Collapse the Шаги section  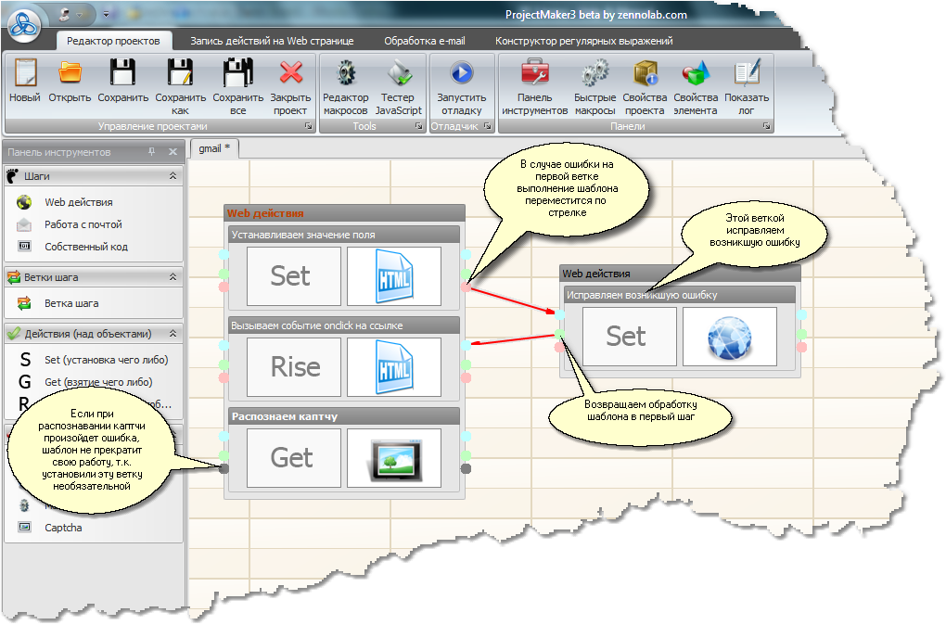(173, 175)
